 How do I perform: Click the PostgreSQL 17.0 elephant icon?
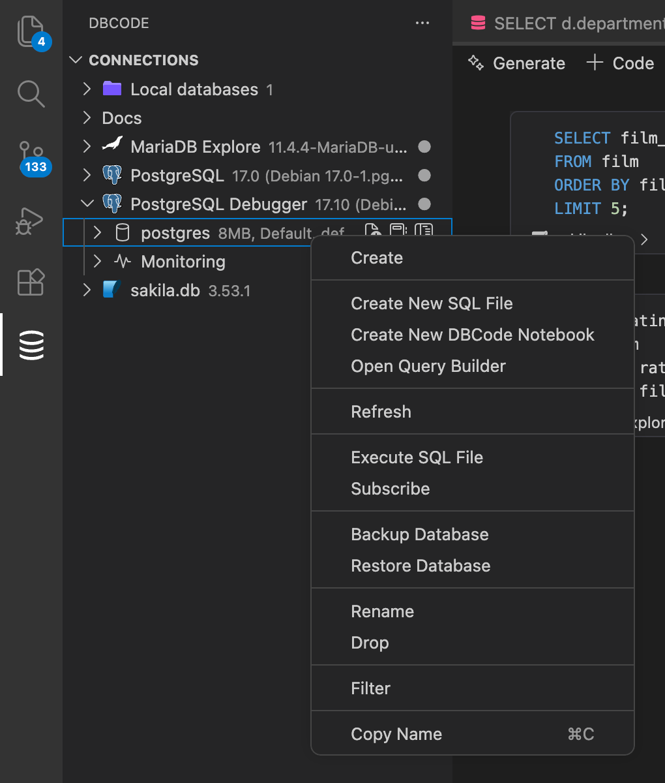pos(112,175)
